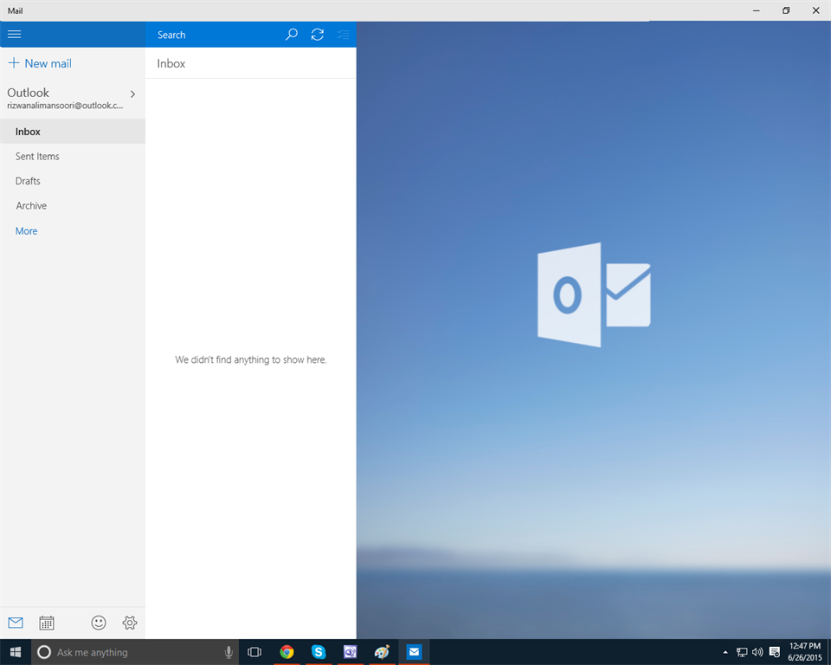Launch Chrome from the taskbar
The width and height of the screenshot is (831, 665).
coord(287,652)
